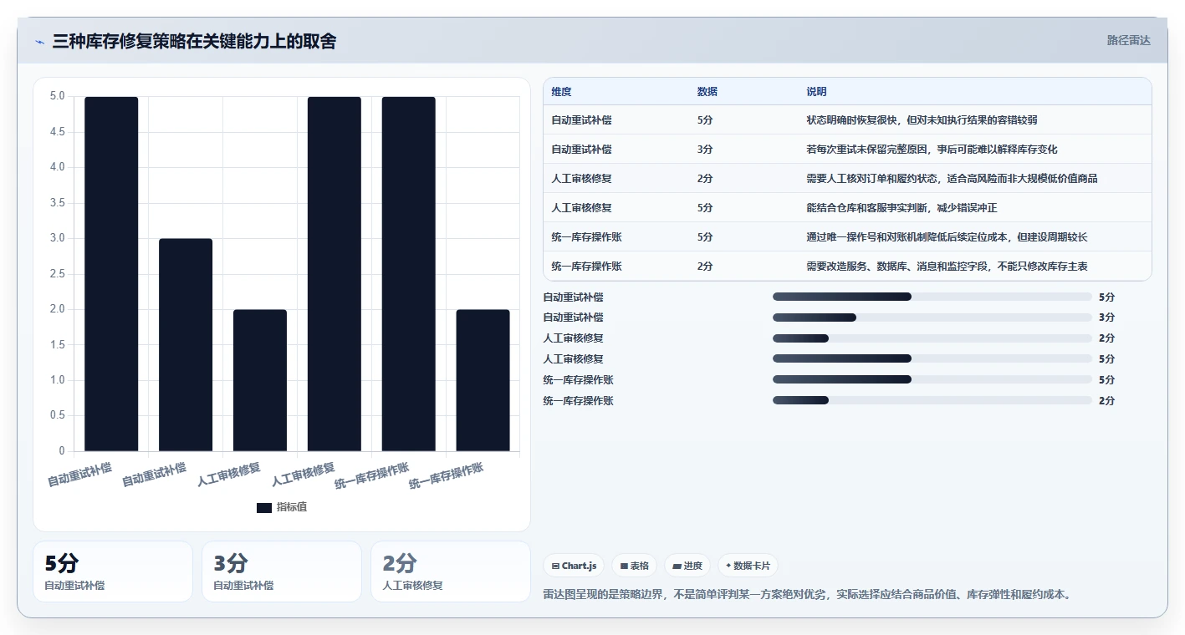
Task: Click the 进度 tag icon
Action: tap(677, 566)
